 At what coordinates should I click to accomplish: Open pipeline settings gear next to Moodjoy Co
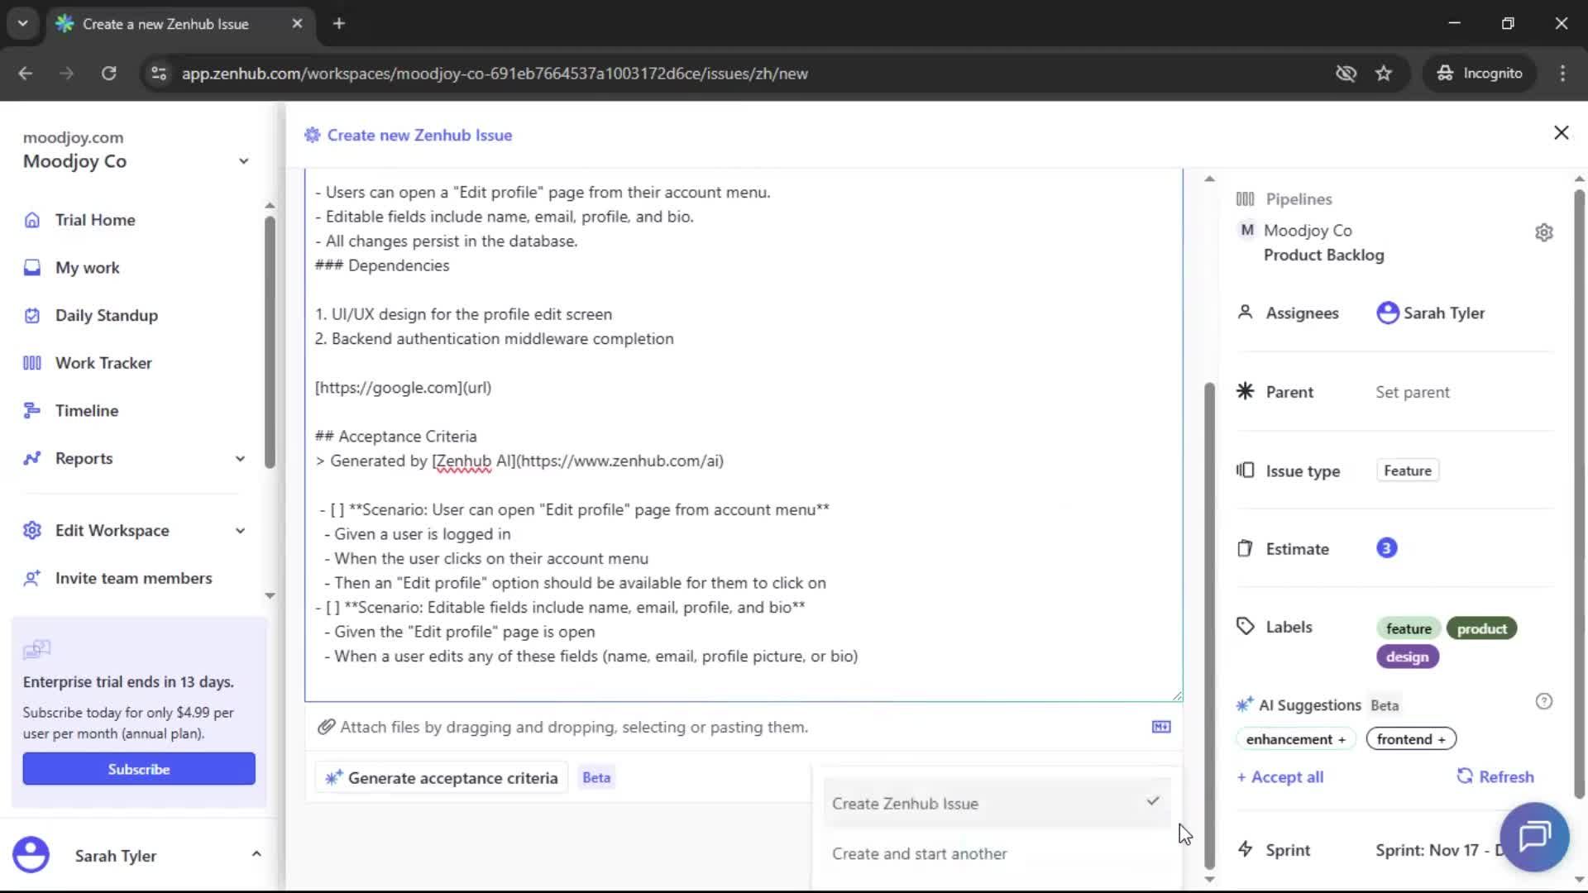pyautogui.click(x=1545, y=232)
